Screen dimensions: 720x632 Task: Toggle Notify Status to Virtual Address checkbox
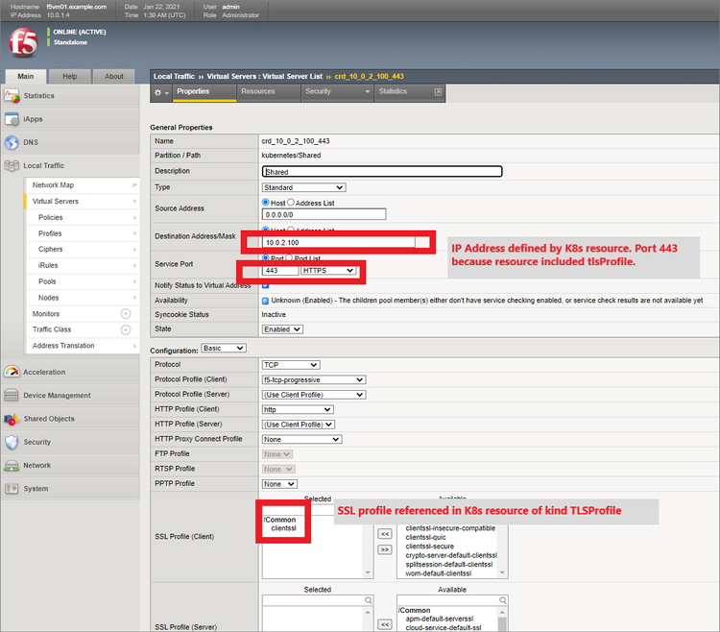click(x=266, y=286)
